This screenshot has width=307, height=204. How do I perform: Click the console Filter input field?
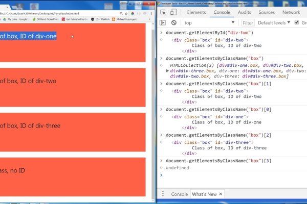coord(248,23)
